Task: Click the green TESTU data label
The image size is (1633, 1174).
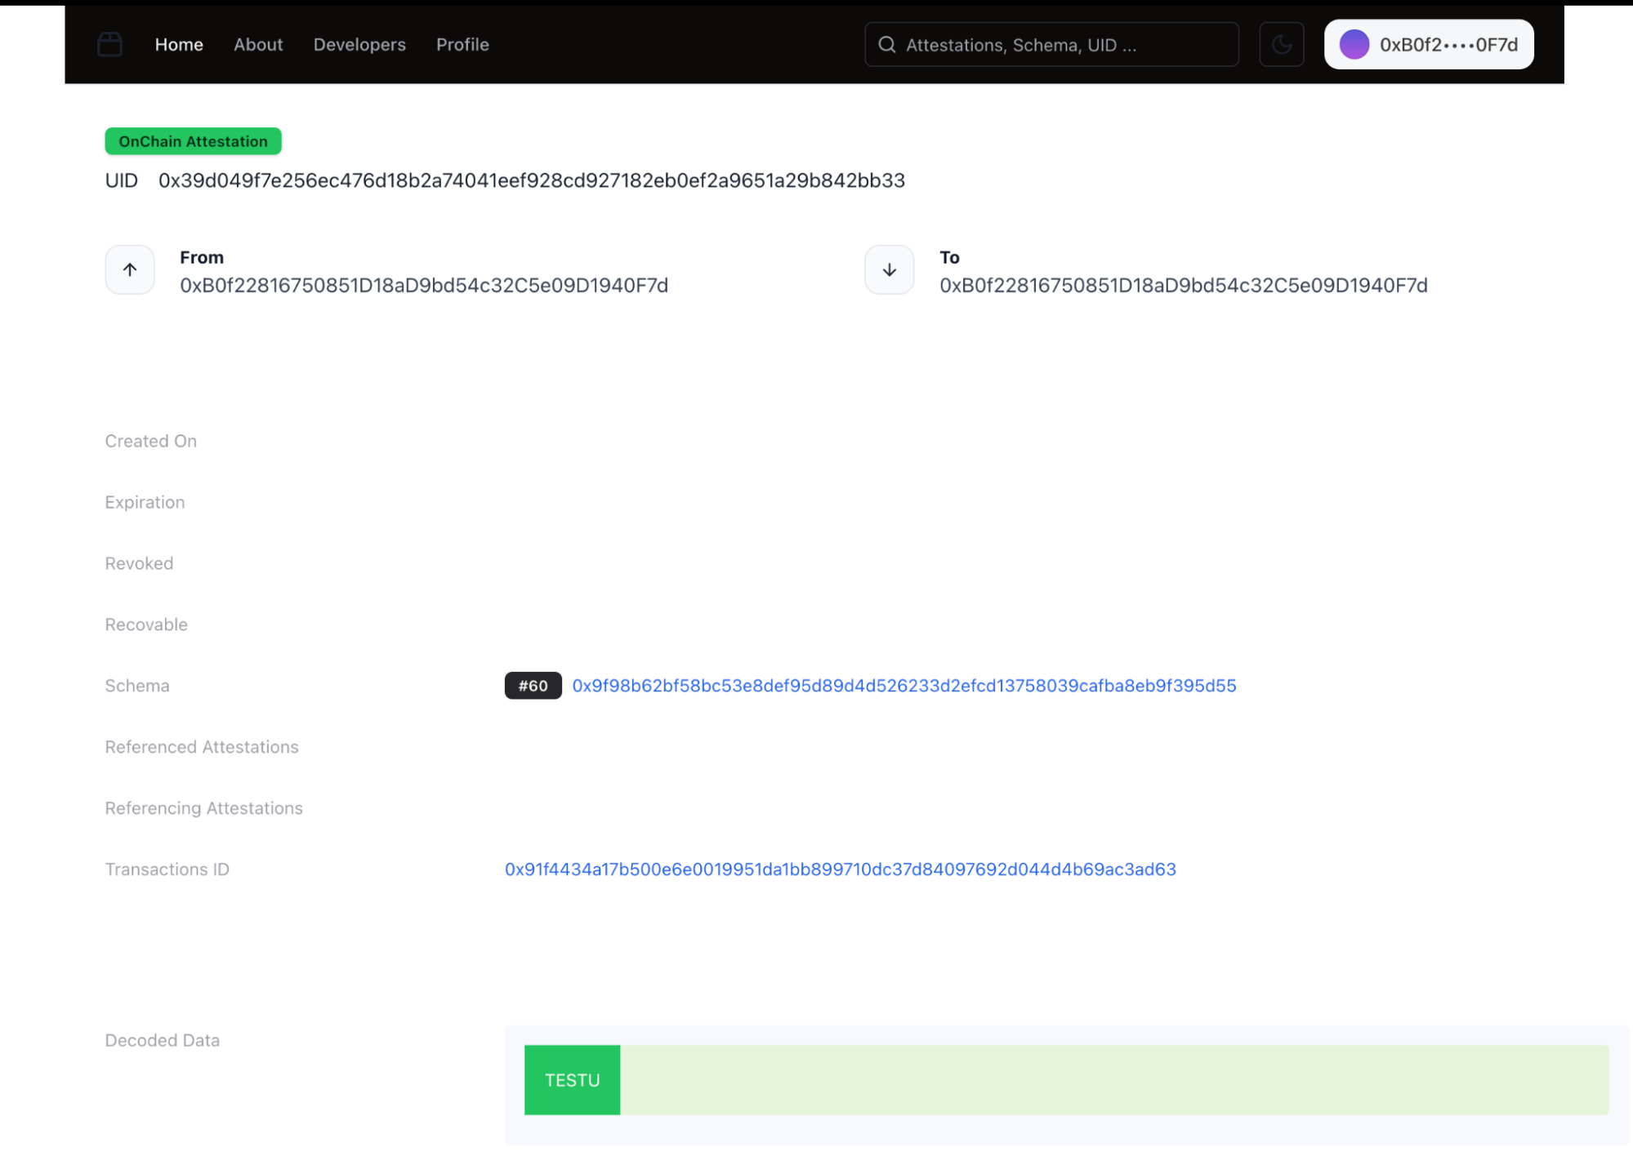Action: [572, 1080]
